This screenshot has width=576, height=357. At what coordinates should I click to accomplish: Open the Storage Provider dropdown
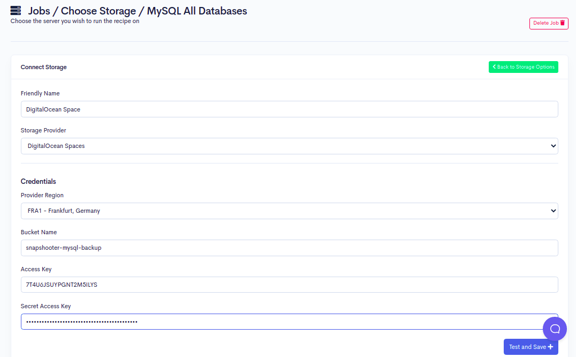click(x=290, y=146)
